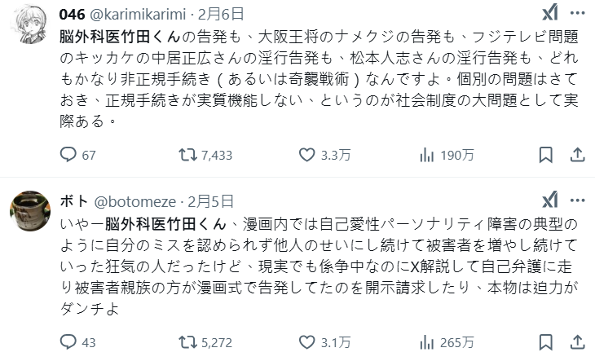Image resolution: width=595 pixels, height=361 pixels.
Task: View analytics of 265万 views tweet
Action: (426, 342)
